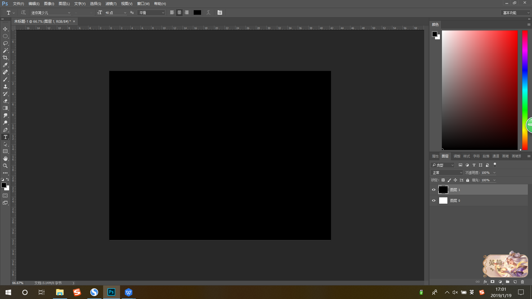
Task: Select the Move tool
Action: point(5,29)
